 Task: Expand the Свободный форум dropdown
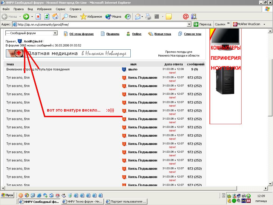55,33
